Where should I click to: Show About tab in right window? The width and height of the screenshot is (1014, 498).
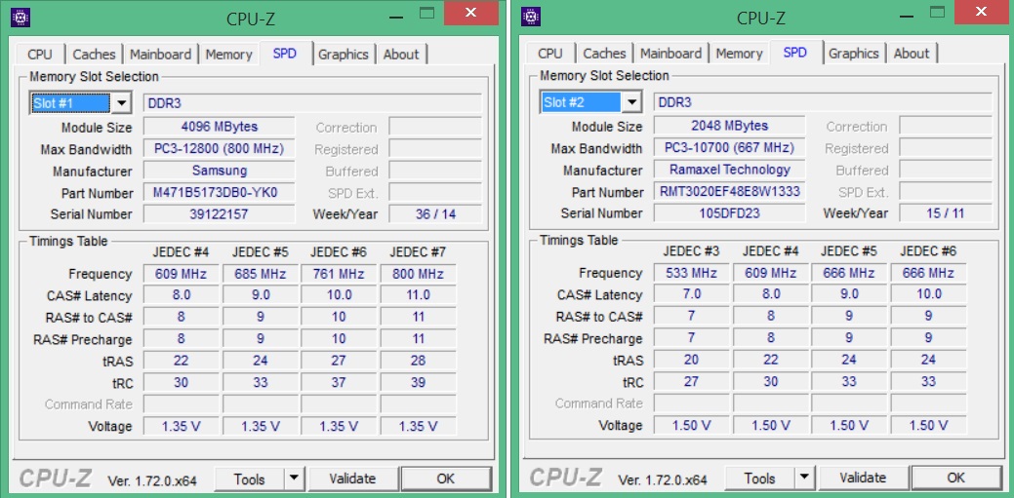pos(912,54)
